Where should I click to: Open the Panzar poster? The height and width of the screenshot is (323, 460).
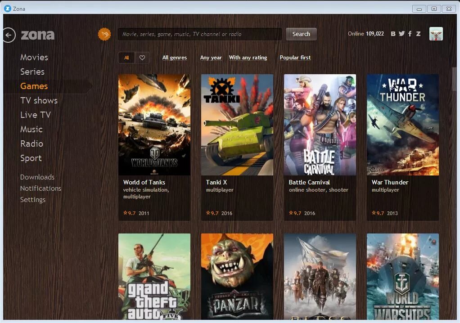click(x=237, y=276)
